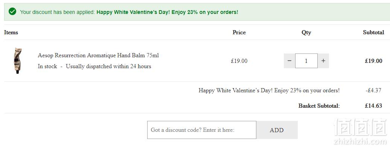This screenshot has height=148, width=390.
Task: Click the ADD discount code button
Action: tap(277, 130)
